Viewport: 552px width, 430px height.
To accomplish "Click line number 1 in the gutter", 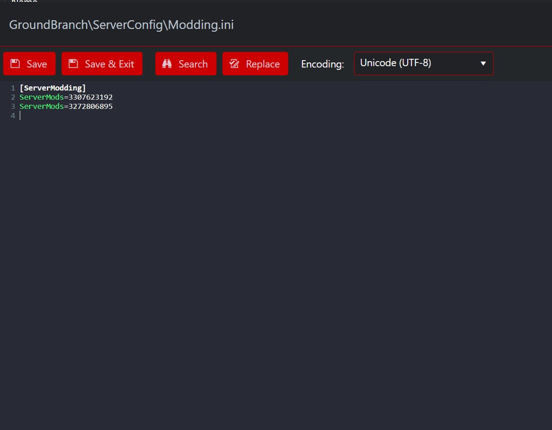I will click(x=13, y=88).
